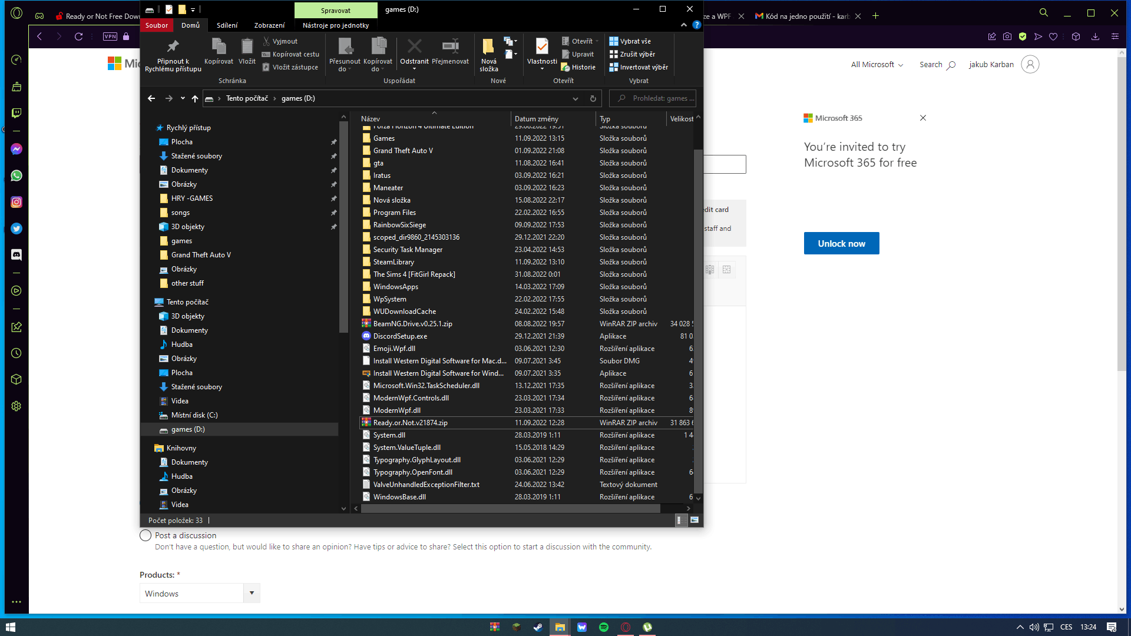Select the Post a discussion radio button
Viewport: 1131px width, 636px height.
(x=145, y=535)
